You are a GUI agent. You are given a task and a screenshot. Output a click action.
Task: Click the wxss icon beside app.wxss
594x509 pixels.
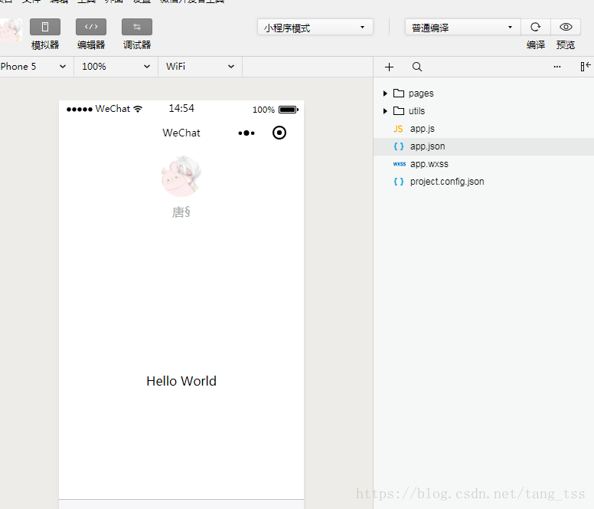400,164
